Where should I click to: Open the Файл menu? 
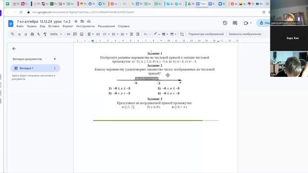pyautogui.click(x=20, y=26)
